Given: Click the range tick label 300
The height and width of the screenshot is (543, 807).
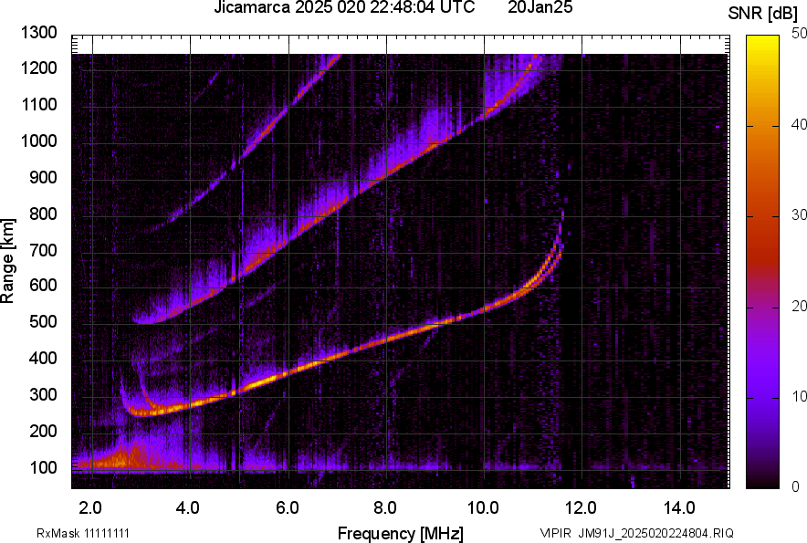Looking at the screenshot, I should (x=43, y=395).
